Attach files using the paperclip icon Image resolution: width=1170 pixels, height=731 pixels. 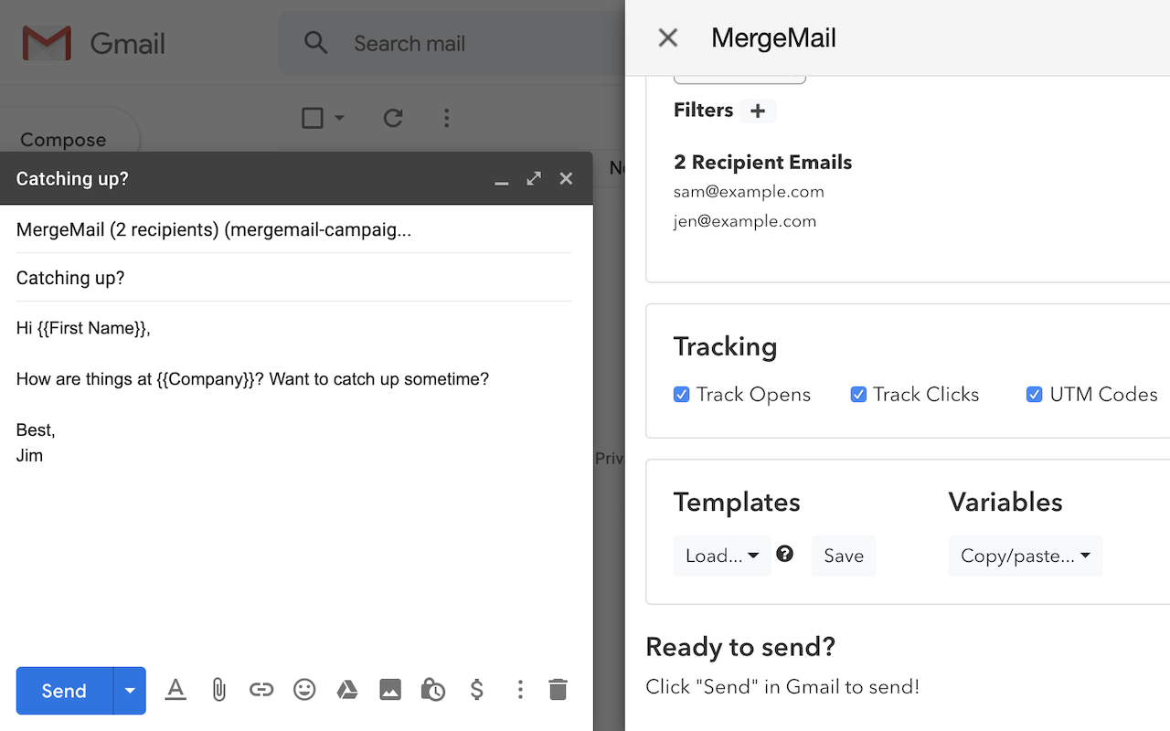pos(218,690)
